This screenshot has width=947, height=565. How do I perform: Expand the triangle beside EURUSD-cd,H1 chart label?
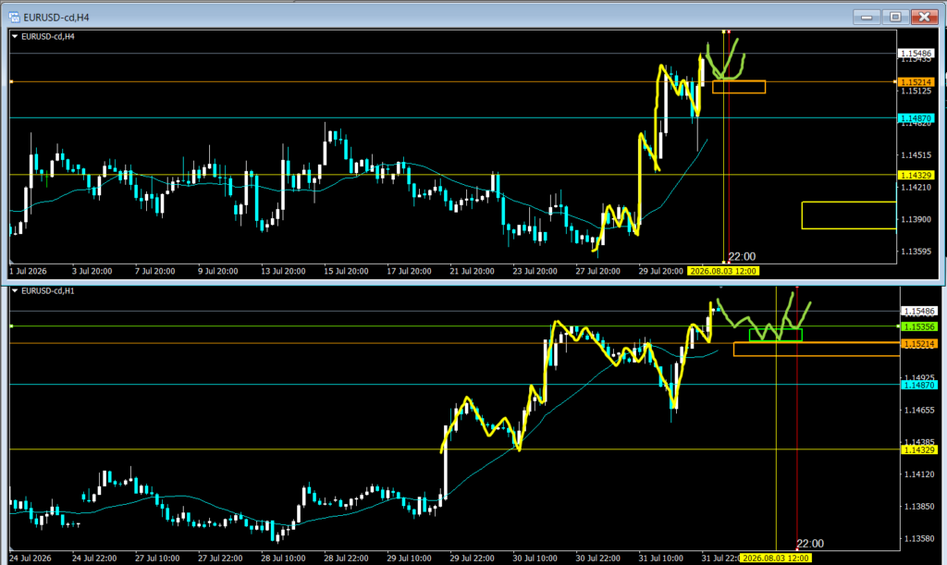pos(15,291)
